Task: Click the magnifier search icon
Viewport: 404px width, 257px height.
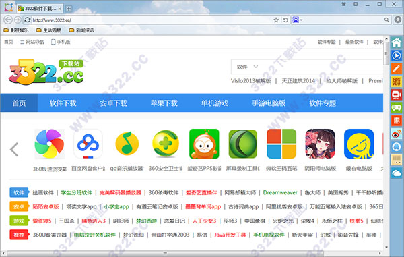Action: pos(386,20)
